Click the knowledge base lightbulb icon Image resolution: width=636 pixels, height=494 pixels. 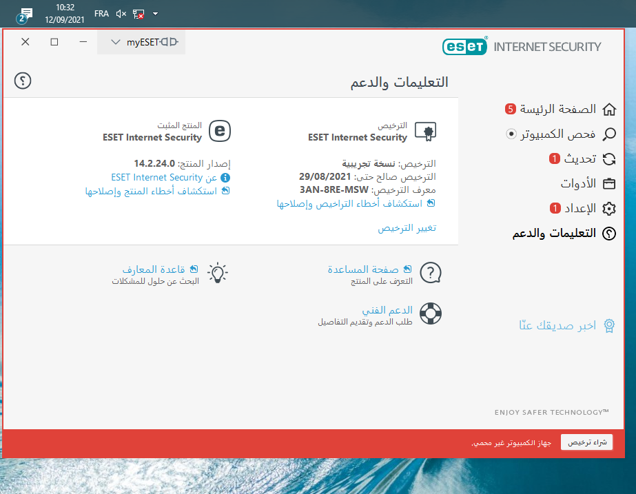click(218, 273)
